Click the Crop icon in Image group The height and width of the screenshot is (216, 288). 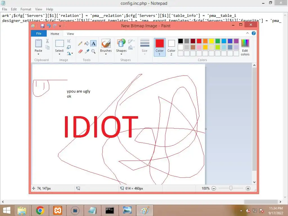(69, 41)
